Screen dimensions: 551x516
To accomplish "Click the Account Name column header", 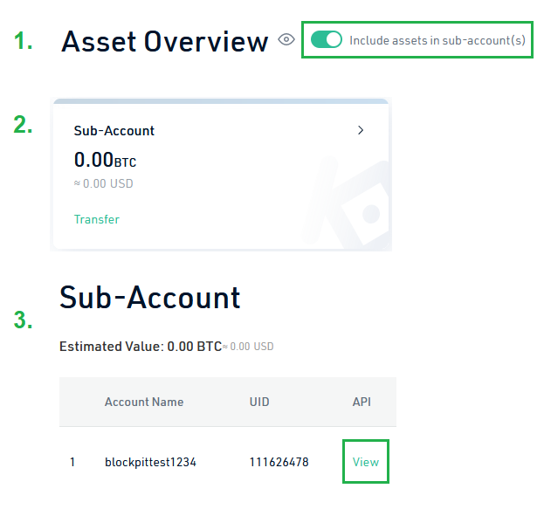I will 144,402.
